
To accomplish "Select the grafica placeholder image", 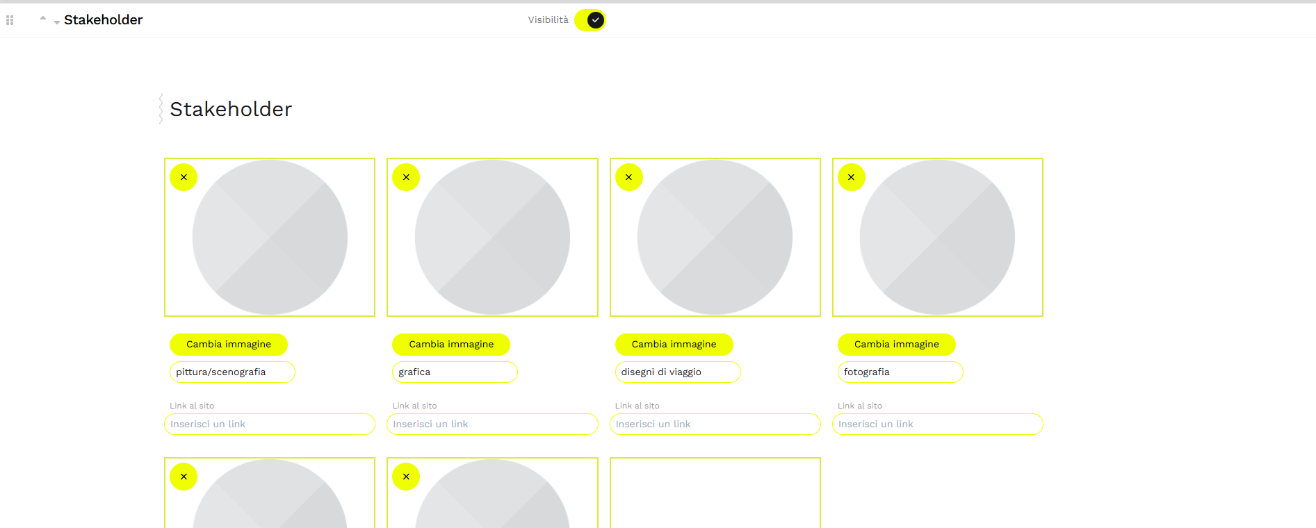I will tap(492, 238).
